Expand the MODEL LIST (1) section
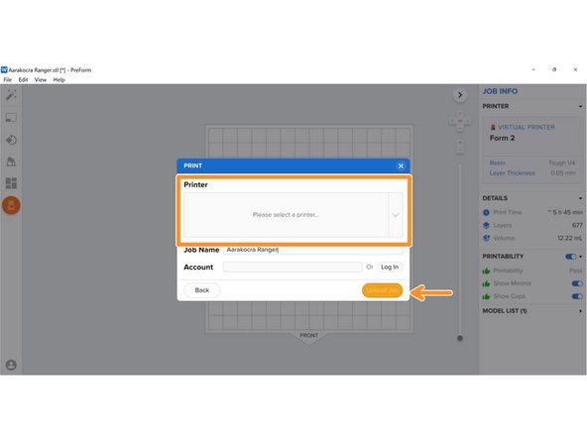Viewport: 587px width, 440px height. pos(580,311)
